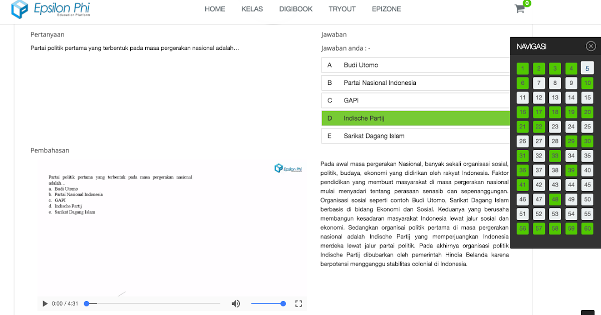Image resolution: width=601 pixels, height=315 pixels.
Task: Select question 44 in Navigasi
Action: pyautogui.click(x=571, y=184)
